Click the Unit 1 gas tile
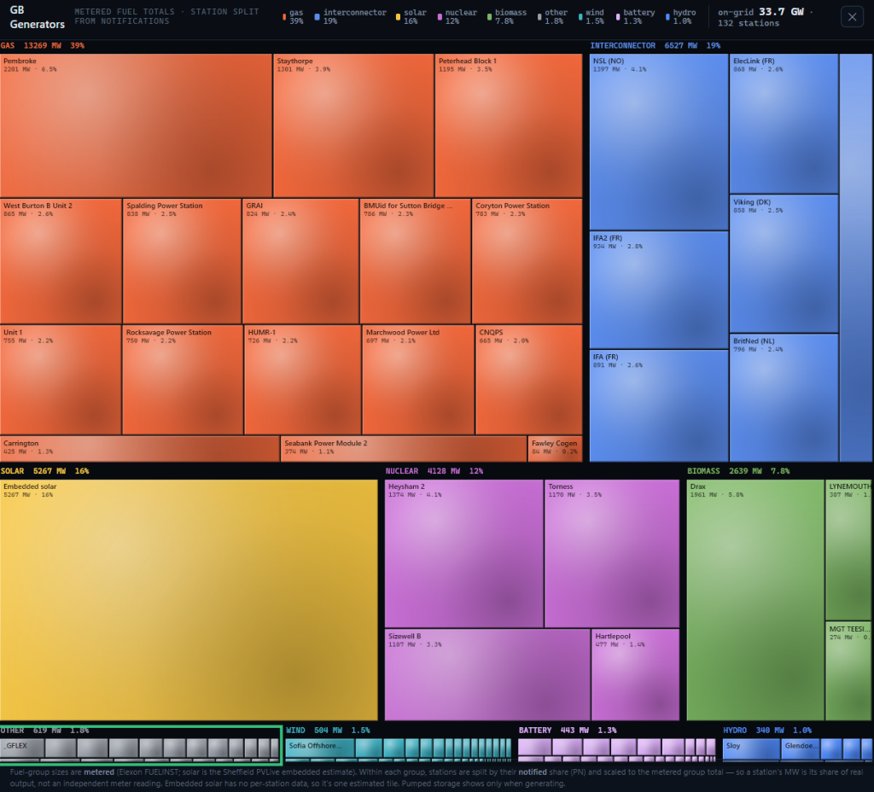874x792 pixels. tap(61, 380)
